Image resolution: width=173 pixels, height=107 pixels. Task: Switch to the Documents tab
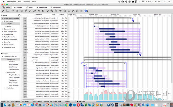pyautogui.click(x=56, y=7)
